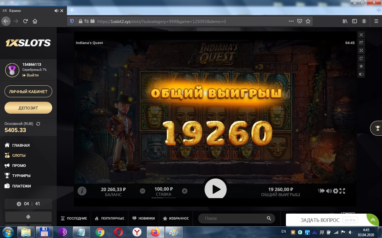Go to the browser home page
This screenshot has width=382, height=238.
tap(35, 21)
